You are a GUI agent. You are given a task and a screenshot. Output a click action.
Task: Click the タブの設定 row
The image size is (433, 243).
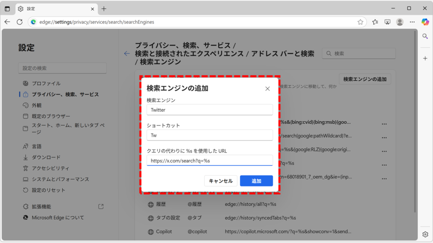pos(266,218)
